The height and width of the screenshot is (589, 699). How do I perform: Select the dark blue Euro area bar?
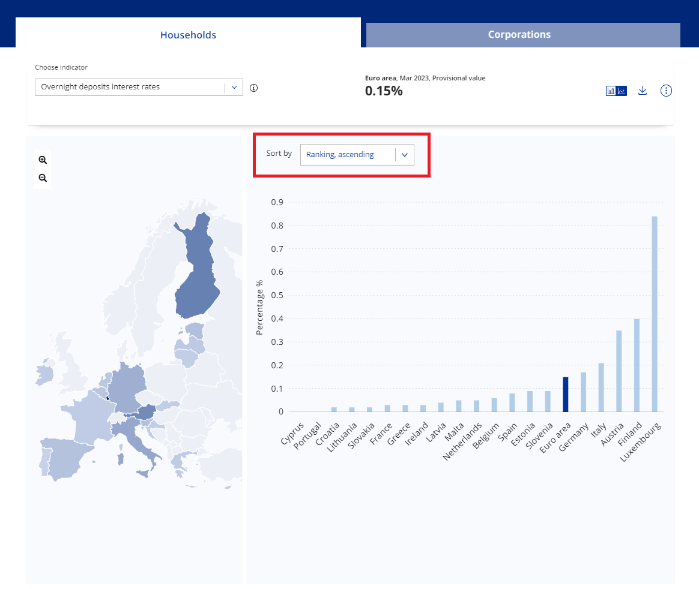[565, 395]
